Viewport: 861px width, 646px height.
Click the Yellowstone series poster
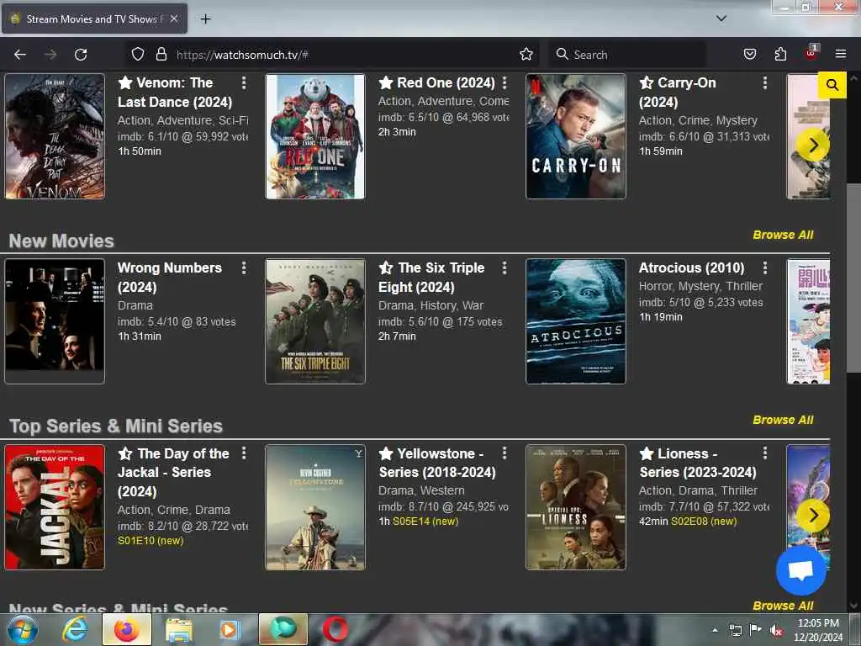pos(315,507)
